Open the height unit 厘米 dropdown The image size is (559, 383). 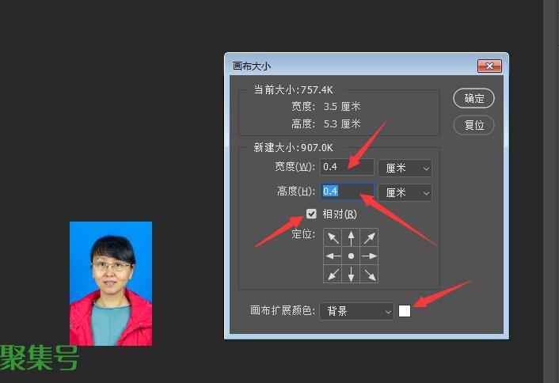pyautogui.click(x=405, y=193)
